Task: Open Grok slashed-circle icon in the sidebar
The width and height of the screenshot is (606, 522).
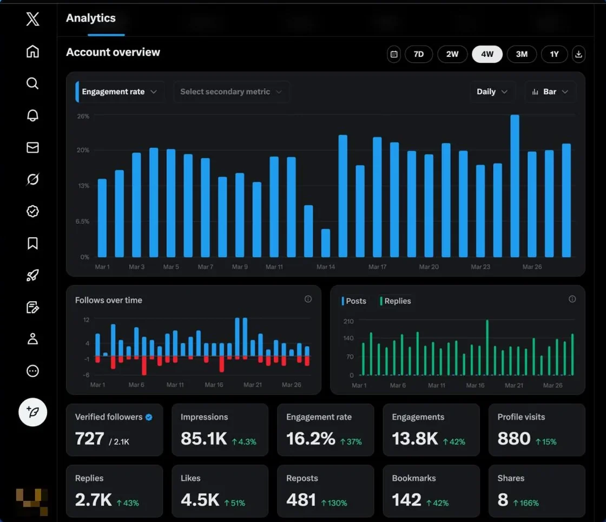Action: tap(33, 179)
